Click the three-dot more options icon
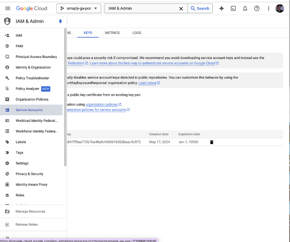 (x=268, y=8)
